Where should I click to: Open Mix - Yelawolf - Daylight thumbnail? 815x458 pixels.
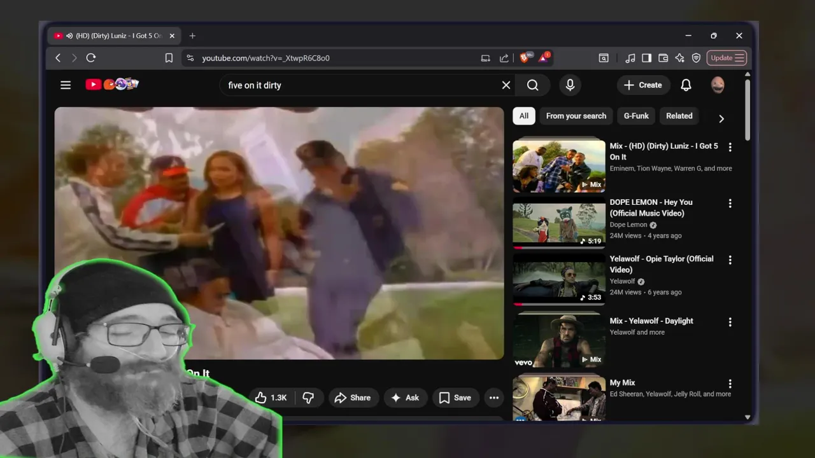tap(559, 341)
